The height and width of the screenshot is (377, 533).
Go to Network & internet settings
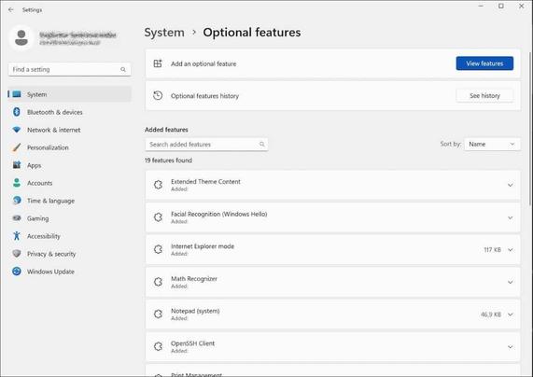pyautogui.click(x=70, y=130)
